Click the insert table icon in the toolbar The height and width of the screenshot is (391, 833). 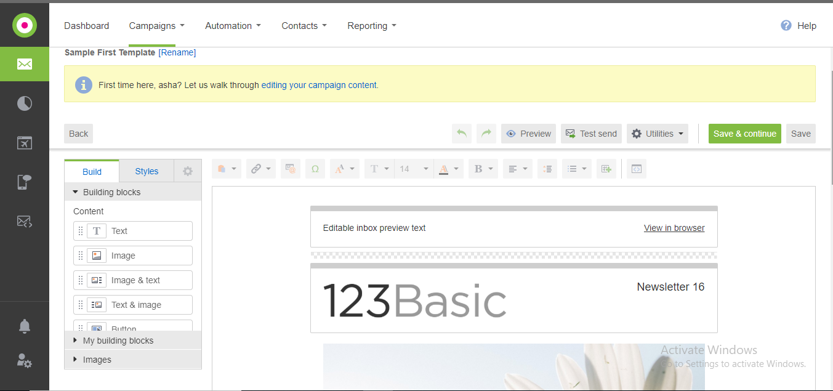tap(606, 169)
